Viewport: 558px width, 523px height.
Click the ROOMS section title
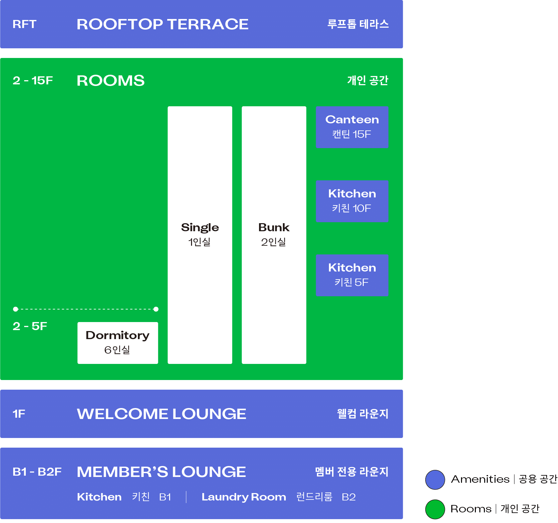[x=111, y=81]
